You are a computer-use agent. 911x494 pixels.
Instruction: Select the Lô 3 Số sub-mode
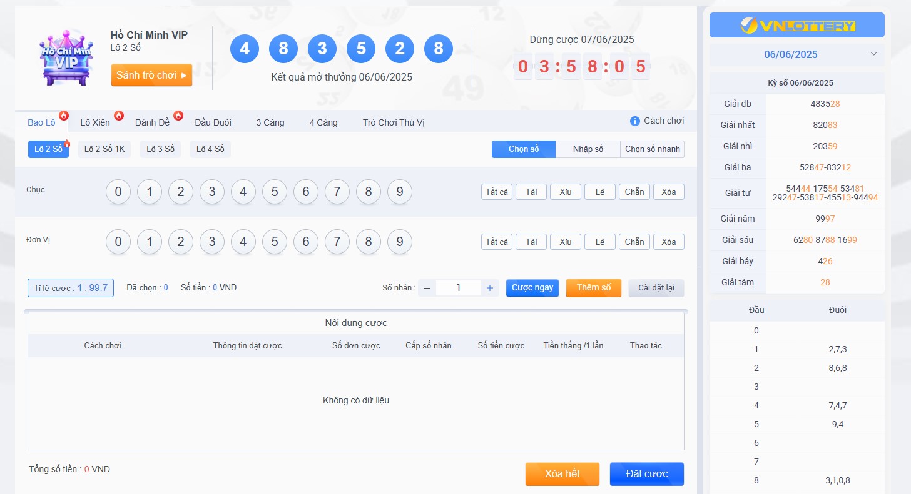(160, 149)
